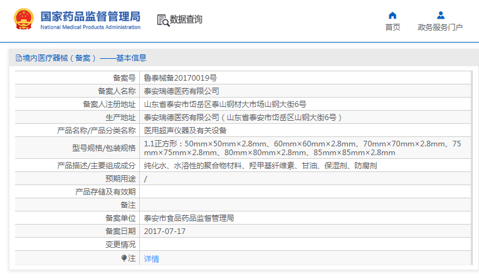The width and height of the screenshot is (479, 279).
Task: Click the 备案日期 label cell
Action: click(77, 231)
